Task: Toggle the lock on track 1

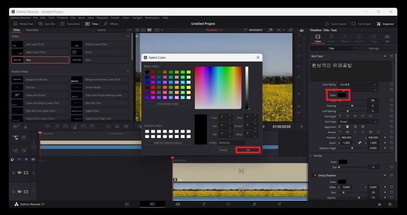Action: (13, 191)
